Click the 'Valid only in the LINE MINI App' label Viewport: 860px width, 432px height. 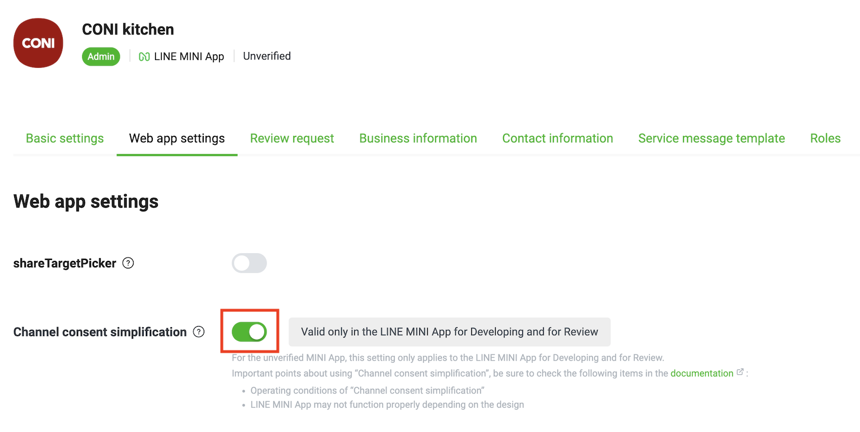[x=449, y=332]
